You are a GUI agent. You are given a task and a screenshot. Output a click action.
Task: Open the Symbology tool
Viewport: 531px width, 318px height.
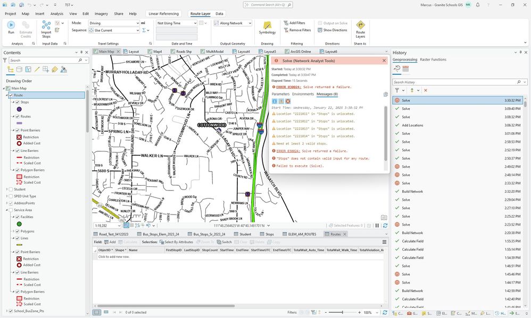(267, 28)
